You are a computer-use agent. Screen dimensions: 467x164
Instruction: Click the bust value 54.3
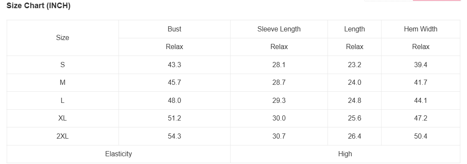(x=175, y=136)
